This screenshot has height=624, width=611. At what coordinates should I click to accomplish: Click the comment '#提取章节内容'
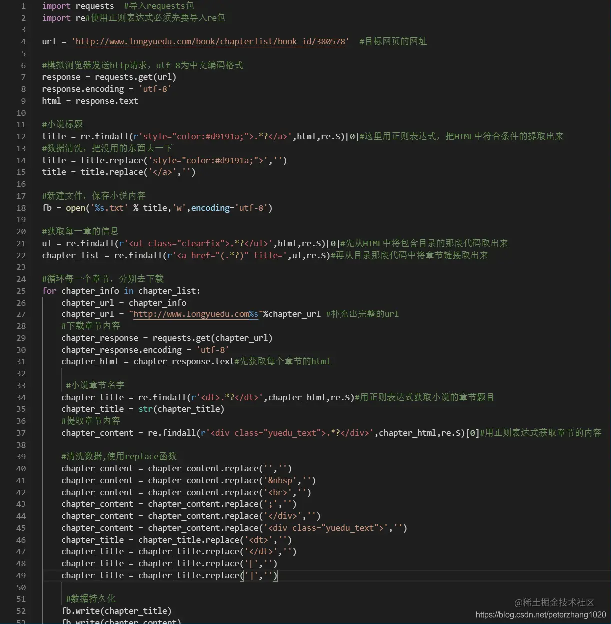(91, 421)
